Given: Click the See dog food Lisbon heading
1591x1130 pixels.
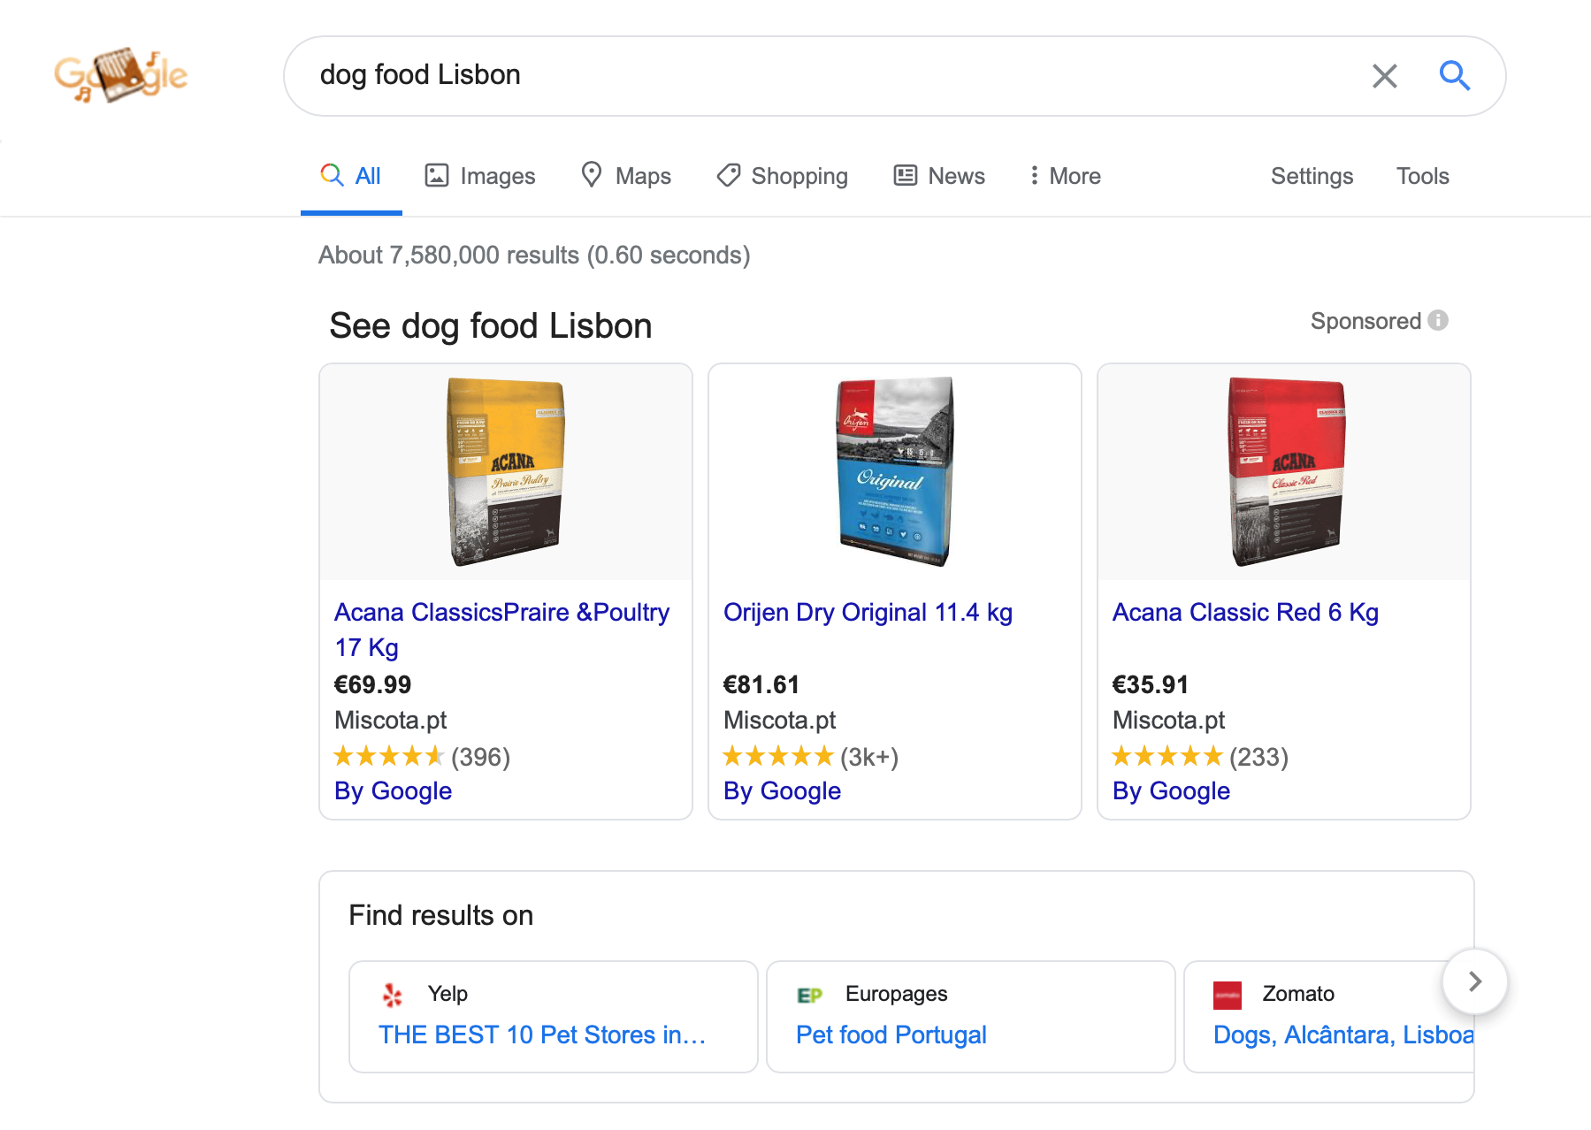Looking at the screenshot, I should [x=491, y=325].
